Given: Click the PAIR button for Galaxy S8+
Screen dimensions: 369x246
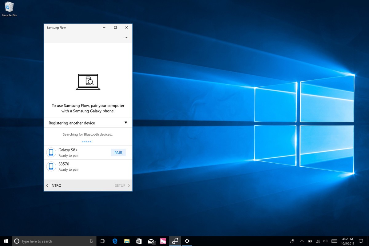Looking at the screenshot, I should [118, 153].
